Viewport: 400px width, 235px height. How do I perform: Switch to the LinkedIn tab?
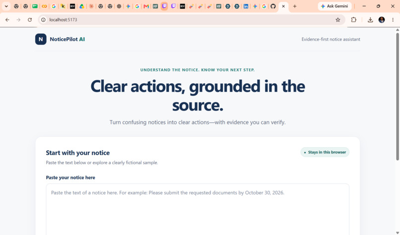[x=246, y=6]
